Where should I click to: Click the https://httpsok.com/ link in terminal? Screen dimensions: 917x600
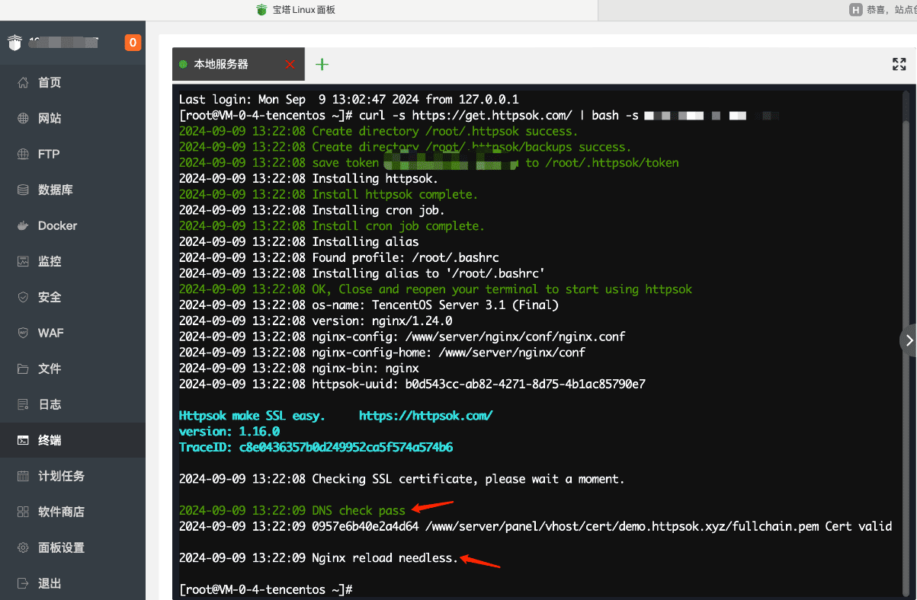pyautogui.click(x=425, y=416)
